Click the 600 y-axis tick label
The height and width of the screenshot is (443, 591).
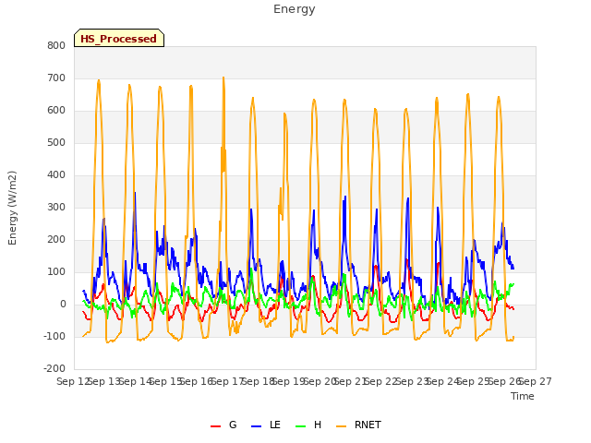pyautogui.click(x=56, y=111)
